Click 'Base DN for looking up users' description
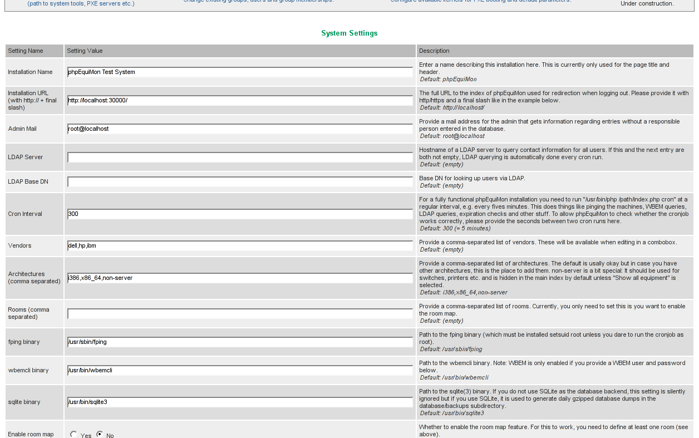 (x=472, y=178)
